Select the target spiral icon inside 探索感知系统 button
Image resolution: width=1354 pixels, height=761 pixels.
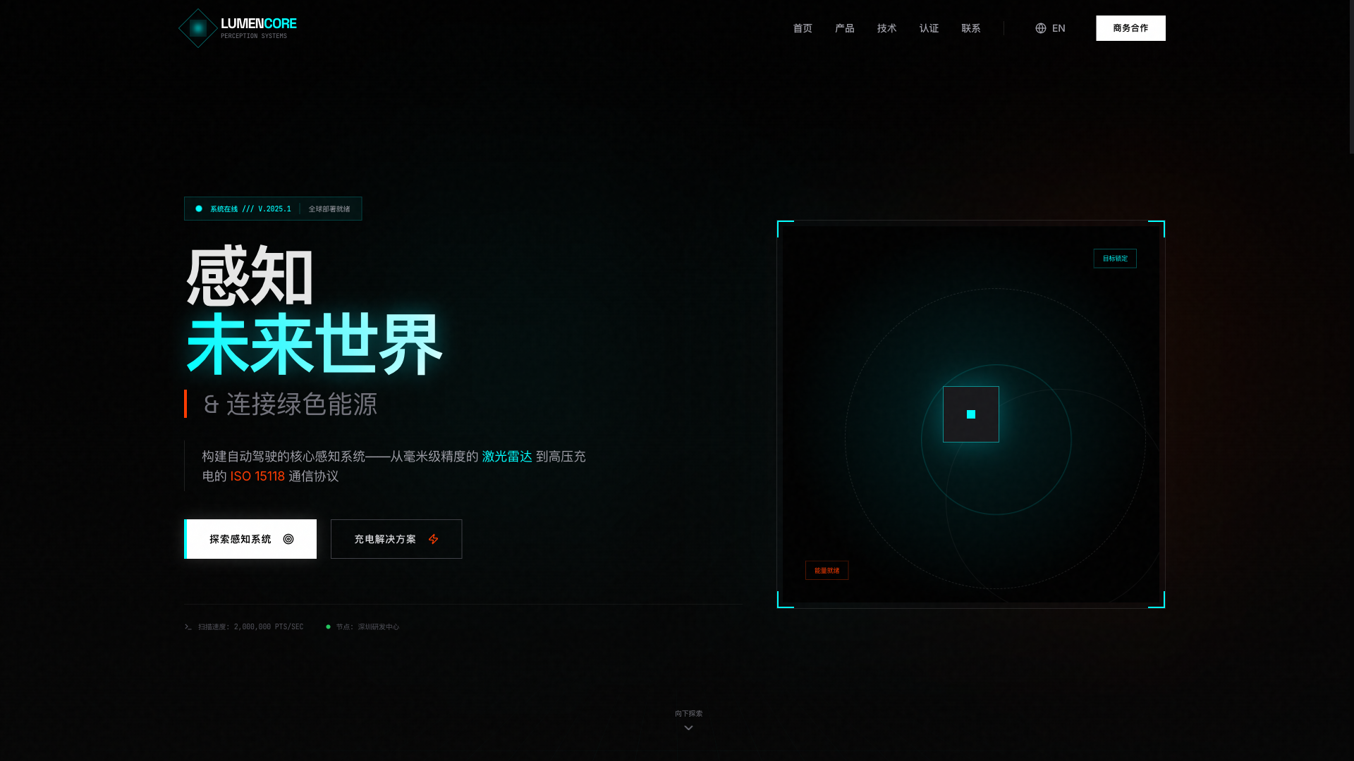286,538
